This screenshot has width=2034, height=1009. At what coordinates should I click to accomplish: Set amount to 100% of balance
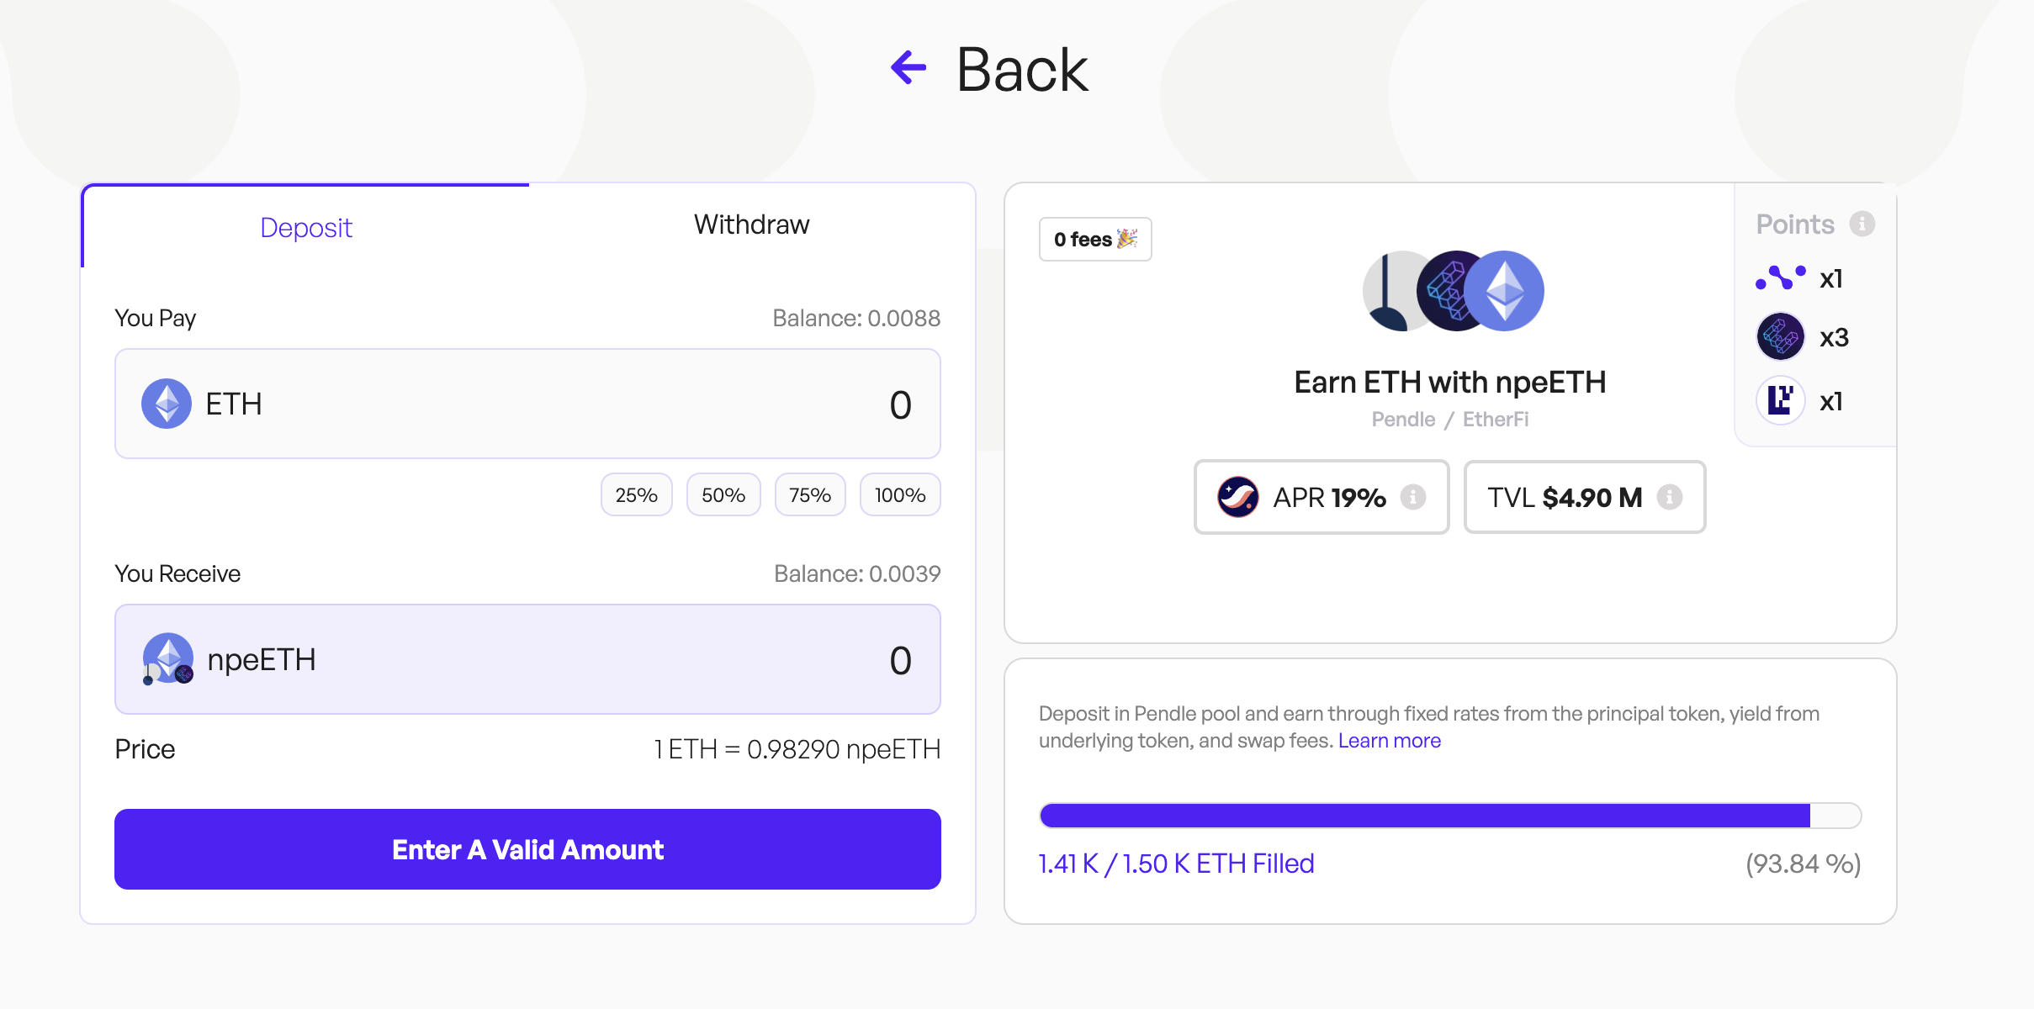900,495
